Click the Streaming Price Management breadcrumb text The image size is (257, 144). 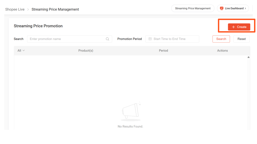pos(55,9)
